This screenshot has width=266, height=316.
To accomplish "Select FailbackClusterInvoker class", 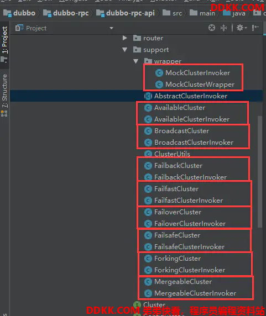I will pos(190,177).
